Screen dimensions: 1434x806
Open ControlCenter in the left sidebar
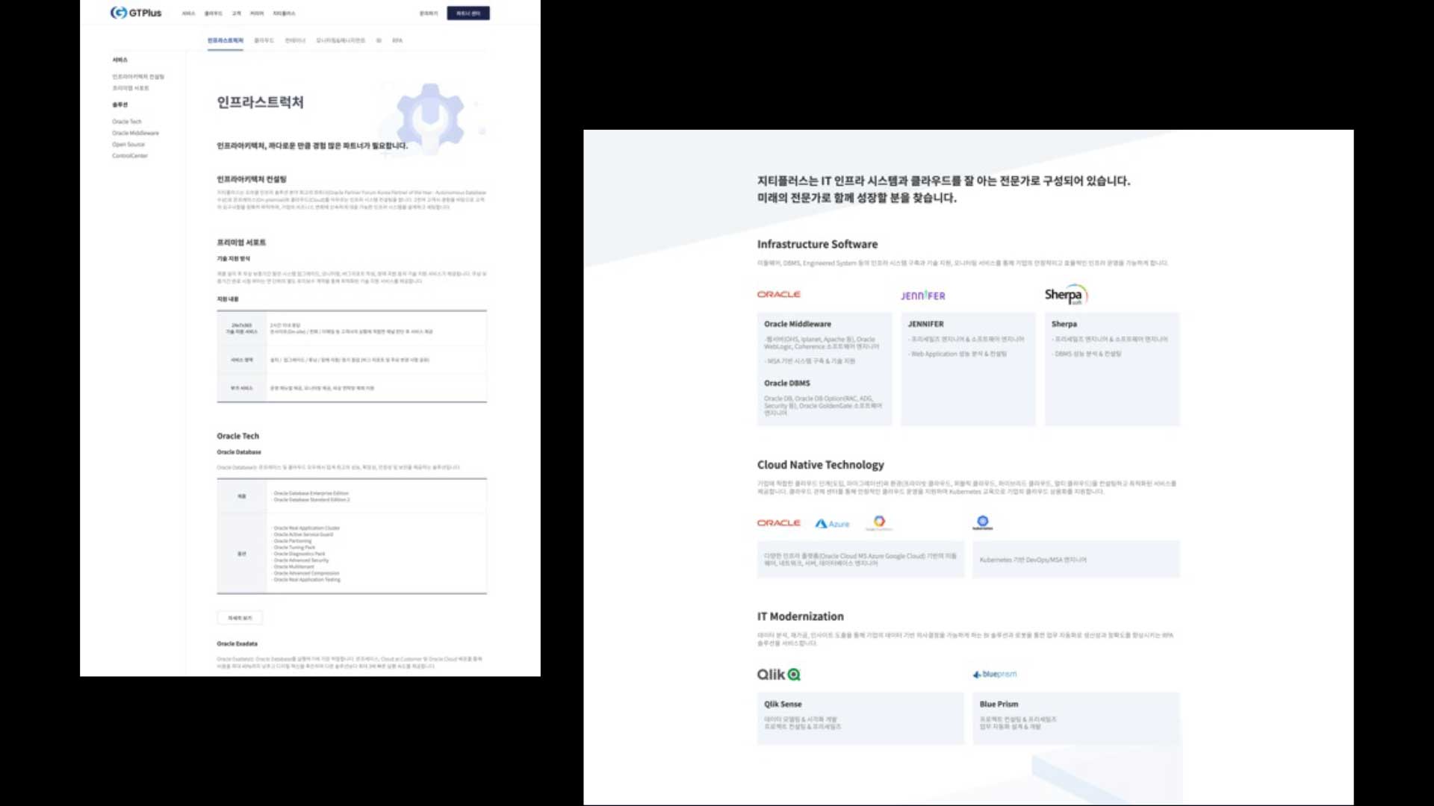(x=130, y=156)
